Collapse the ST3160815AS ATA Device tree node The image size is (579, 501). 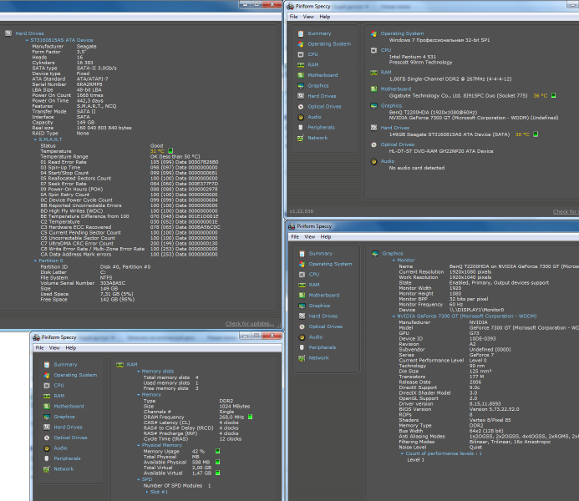click(x=27, y=40)
